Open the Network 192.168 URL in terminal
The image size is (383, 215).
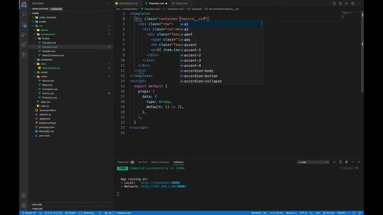coord(163,186)
